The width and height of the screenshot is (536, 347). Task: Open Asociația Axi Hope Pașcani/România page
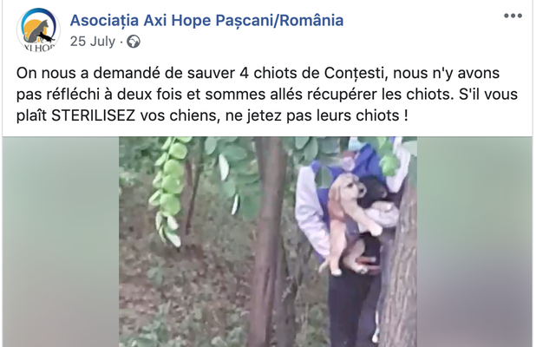[x=206, y=20]
